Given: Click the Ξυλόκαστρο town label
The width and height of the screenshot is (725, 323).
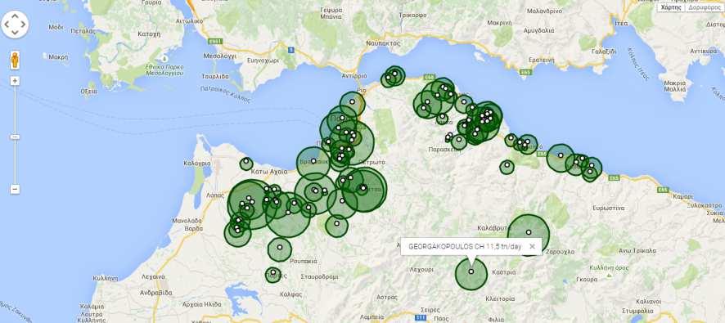Looking at the screenshot, I should tap(704, 204).
